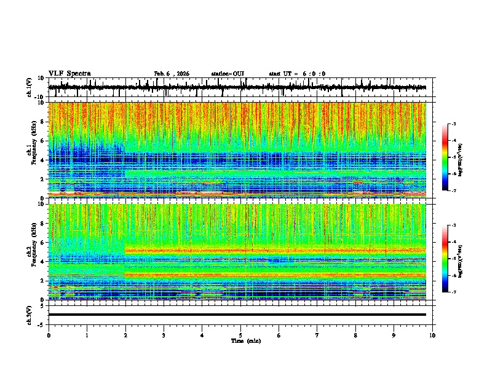Click the "-7" label on ch.2 color bar
This screenshot has width=487, height=376.
pos(453,292)
